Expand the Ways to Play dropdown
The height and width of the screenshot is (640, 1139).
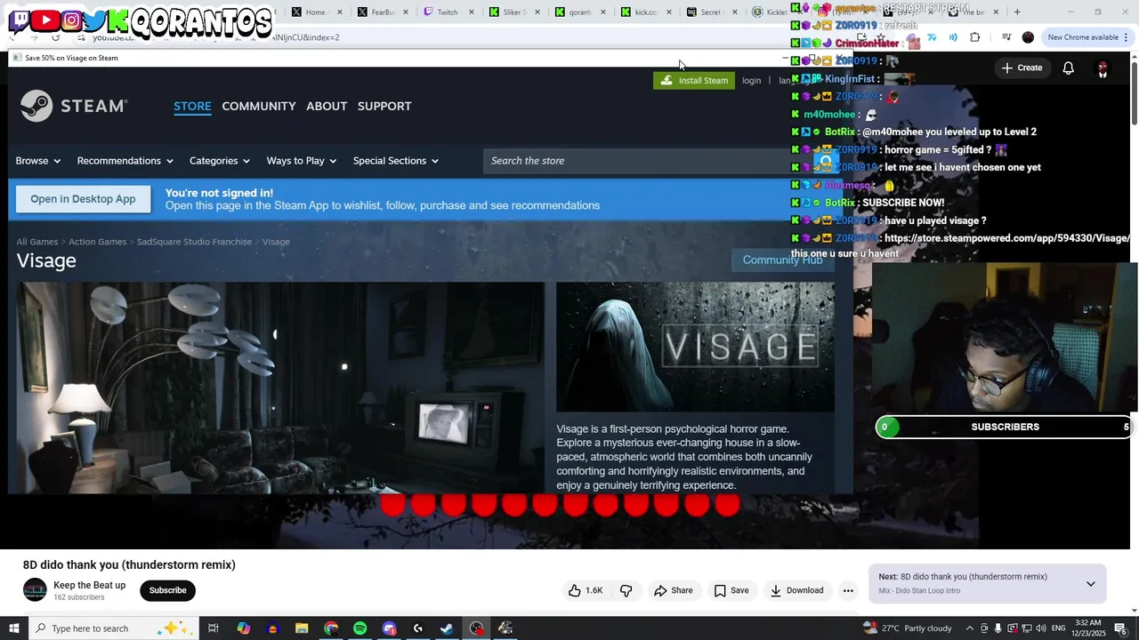[x=302, y=161]
